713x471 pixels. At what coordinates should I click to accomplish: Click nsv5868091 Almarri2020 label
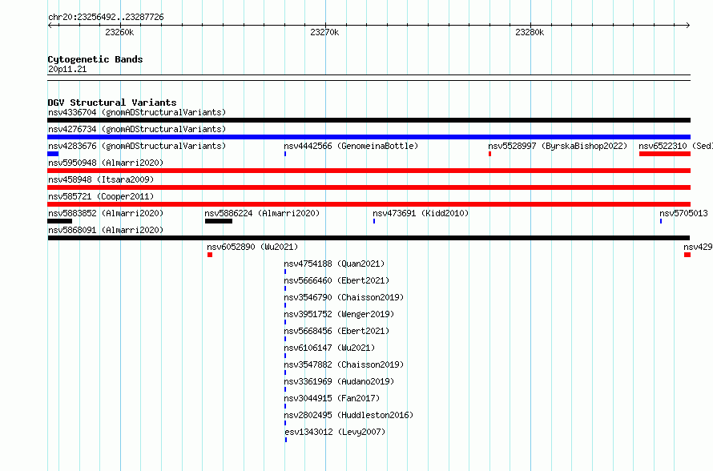106,230
